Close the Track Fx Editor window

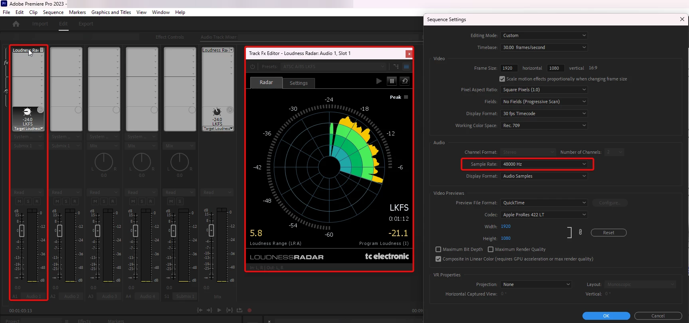click(409, 54)
